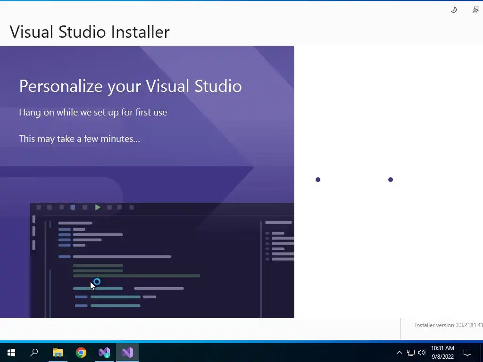Screen dimensions: 483x362
Task: Click 'Hang on while we set up' text
Action: (93, 112)
